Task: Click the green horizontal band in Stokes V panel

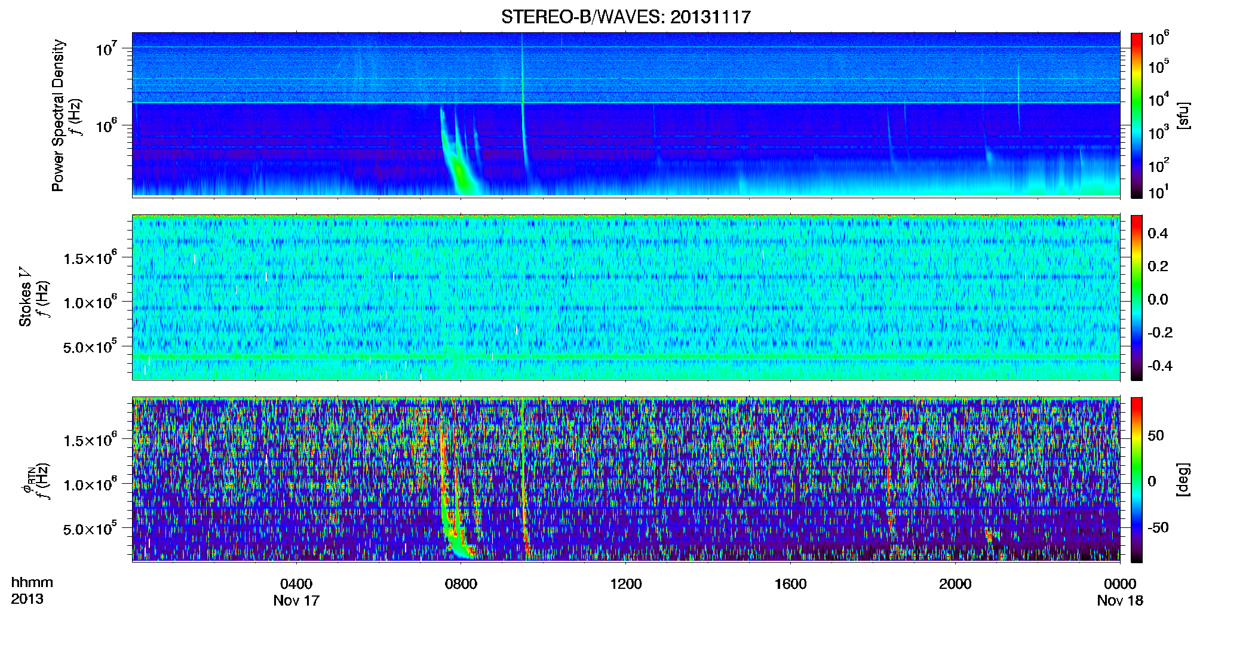Action: (x=625, y=357)
